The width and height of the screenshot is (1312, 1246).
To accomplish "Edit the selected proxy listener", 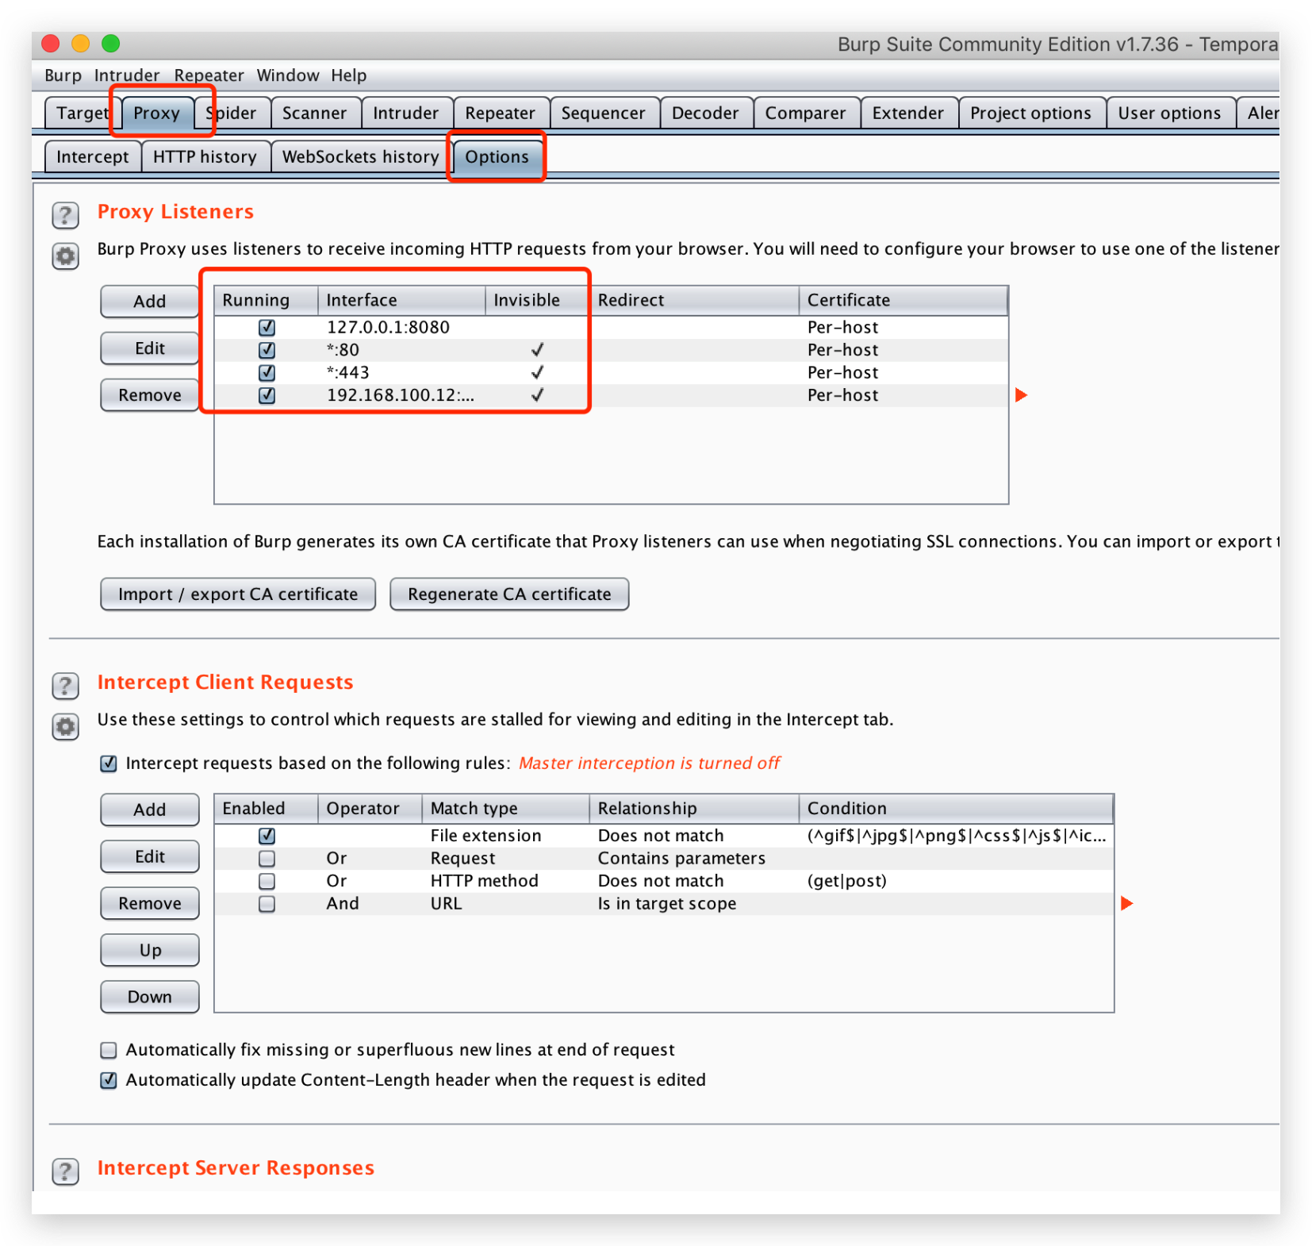I will (150, 348).
